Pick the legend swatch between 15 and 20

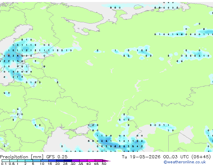coord(52,161)
